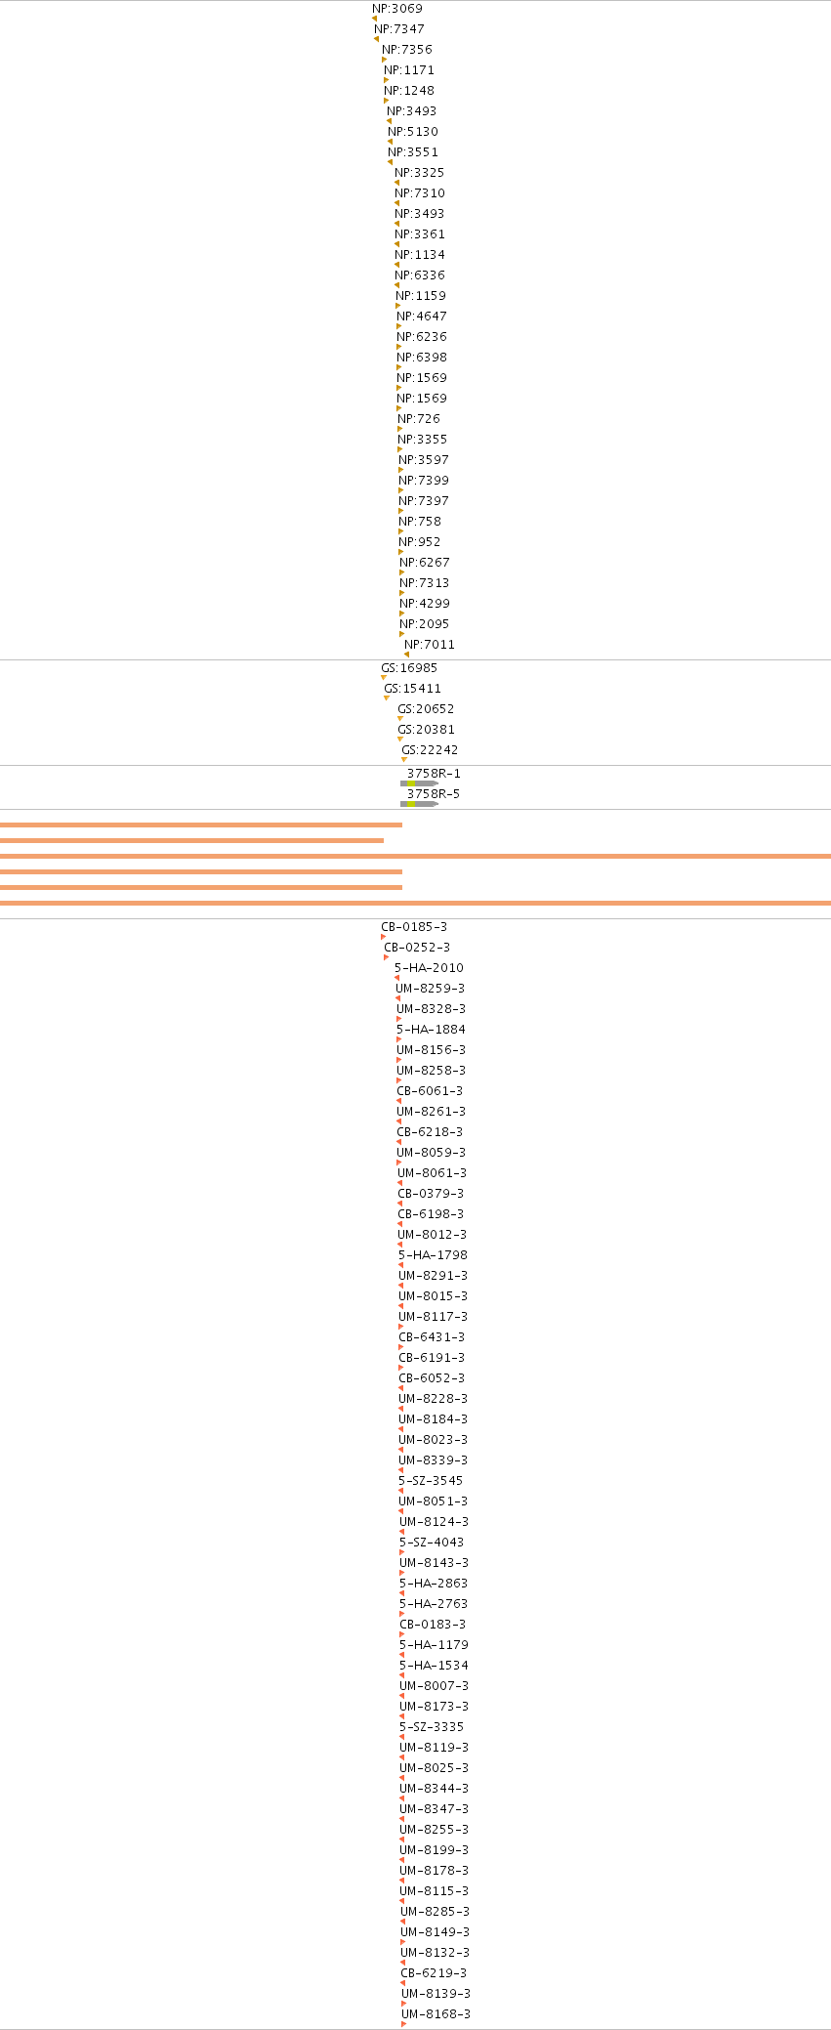Viewport: 831px width, 2030px height.
Task: Open feature NP:3325
Action: [420, 173]
